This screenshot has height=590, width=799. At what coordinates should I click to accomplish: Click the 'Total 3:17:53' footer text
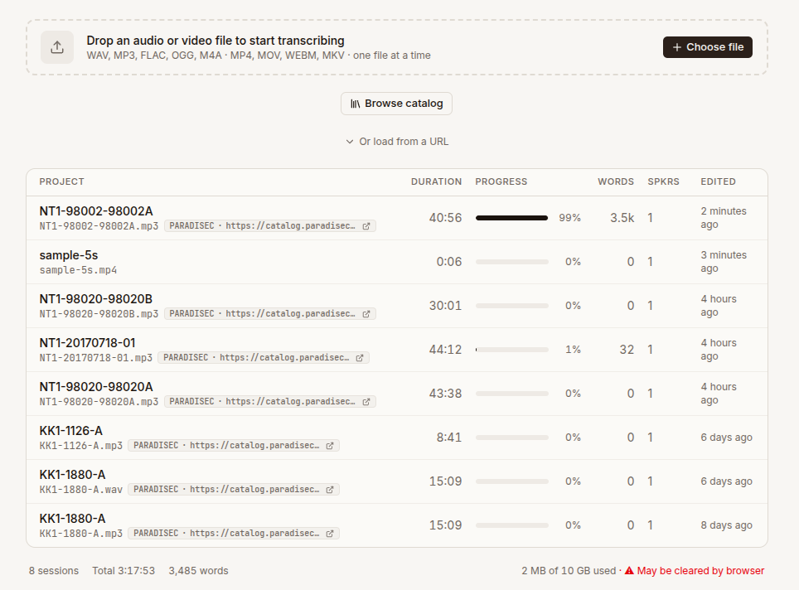pos(123,571)
